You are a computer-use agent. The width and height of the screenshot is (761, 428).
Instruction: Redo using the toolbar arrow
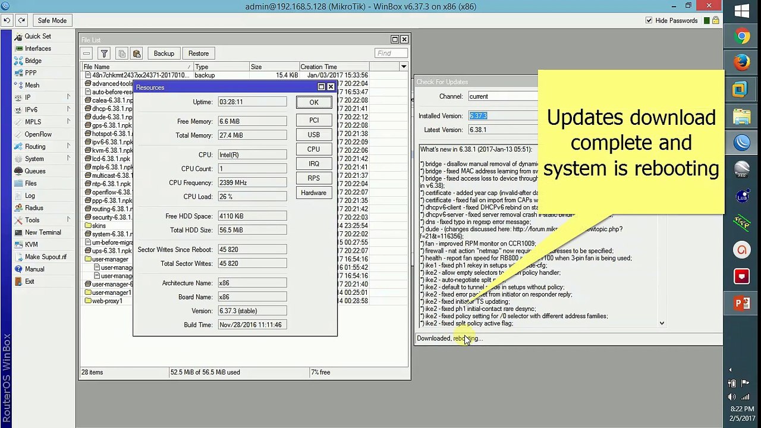coord(22,20)
